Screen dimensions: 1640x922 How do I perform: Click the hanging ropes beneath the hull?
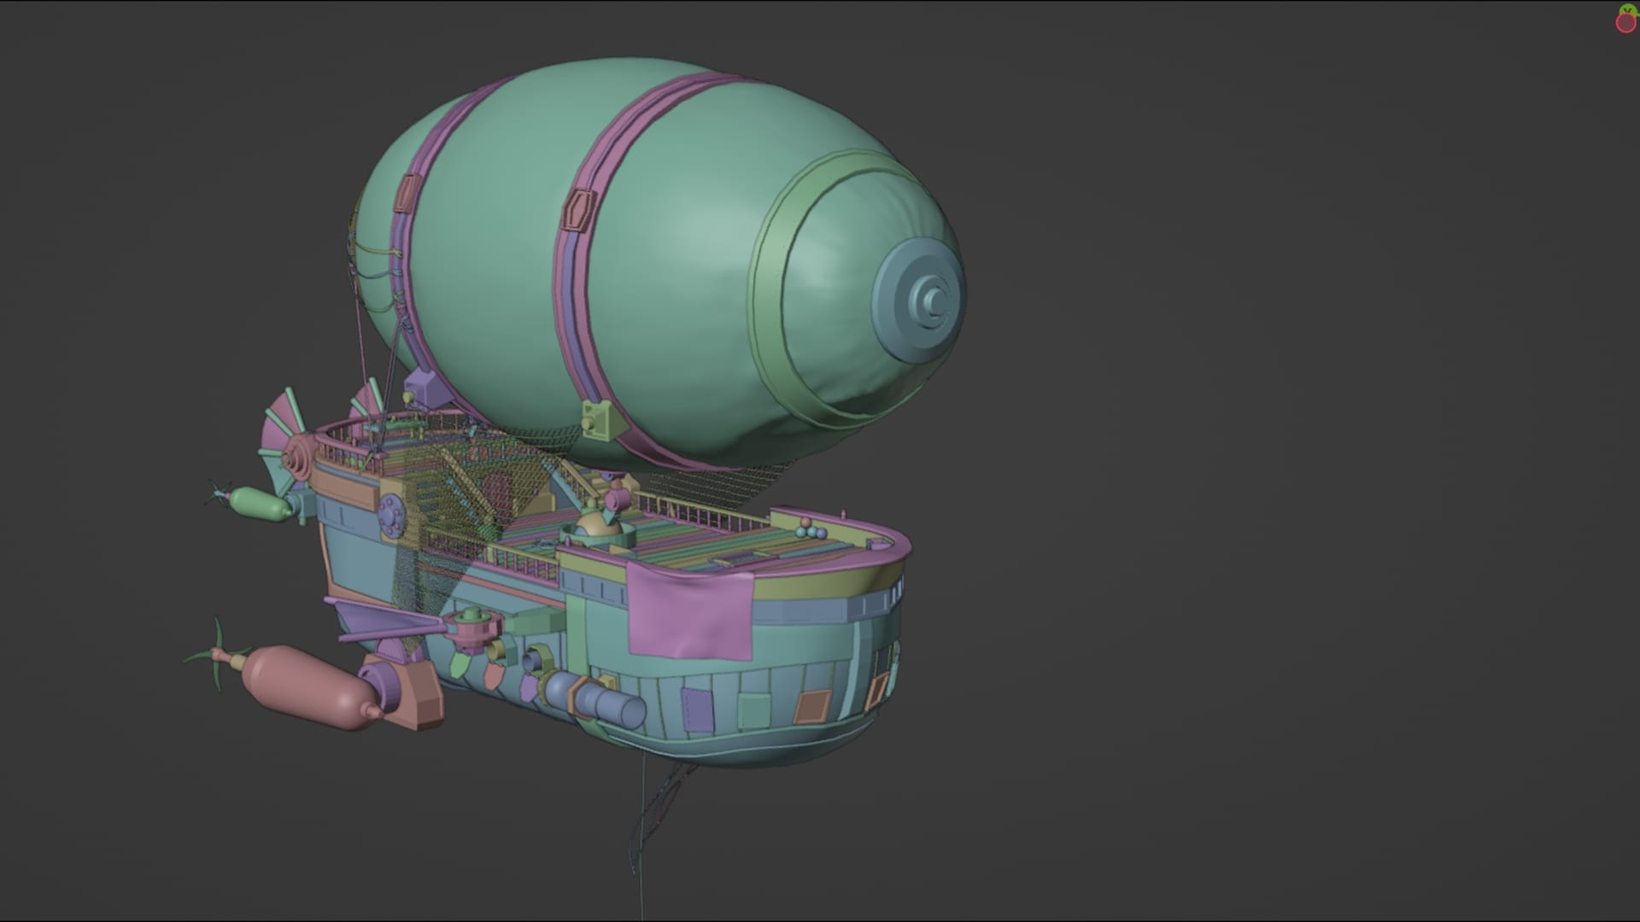(x=641, y=820)
